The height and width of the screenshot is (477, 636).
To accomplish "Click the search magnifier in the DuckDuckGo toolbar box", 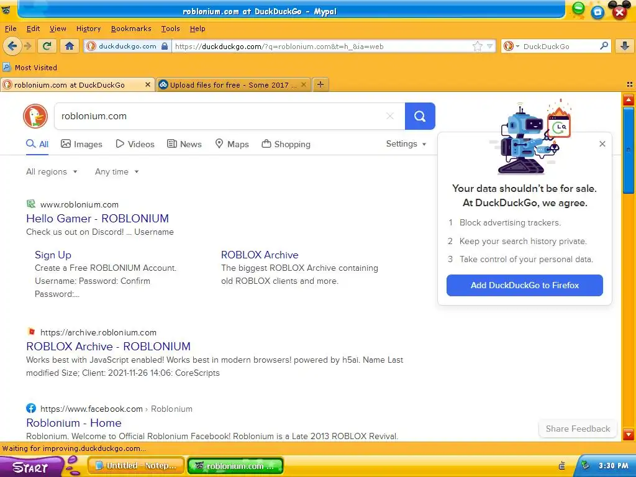I will (604, 46).
